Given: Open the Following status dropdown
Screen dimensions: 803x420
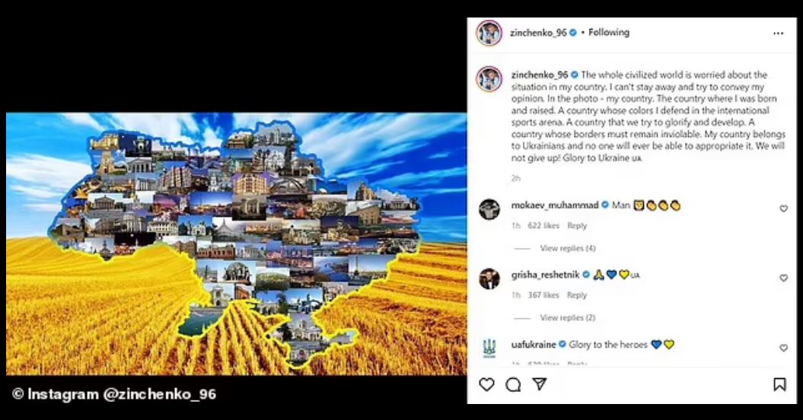Looking at the screenshot, I should (x=609, y=32).
